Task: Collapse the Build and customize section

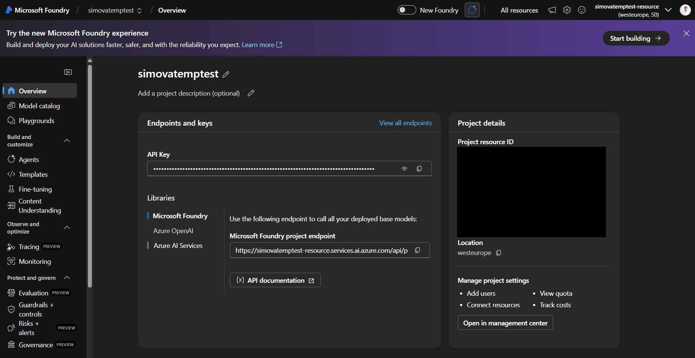Action: pos(67,140)
